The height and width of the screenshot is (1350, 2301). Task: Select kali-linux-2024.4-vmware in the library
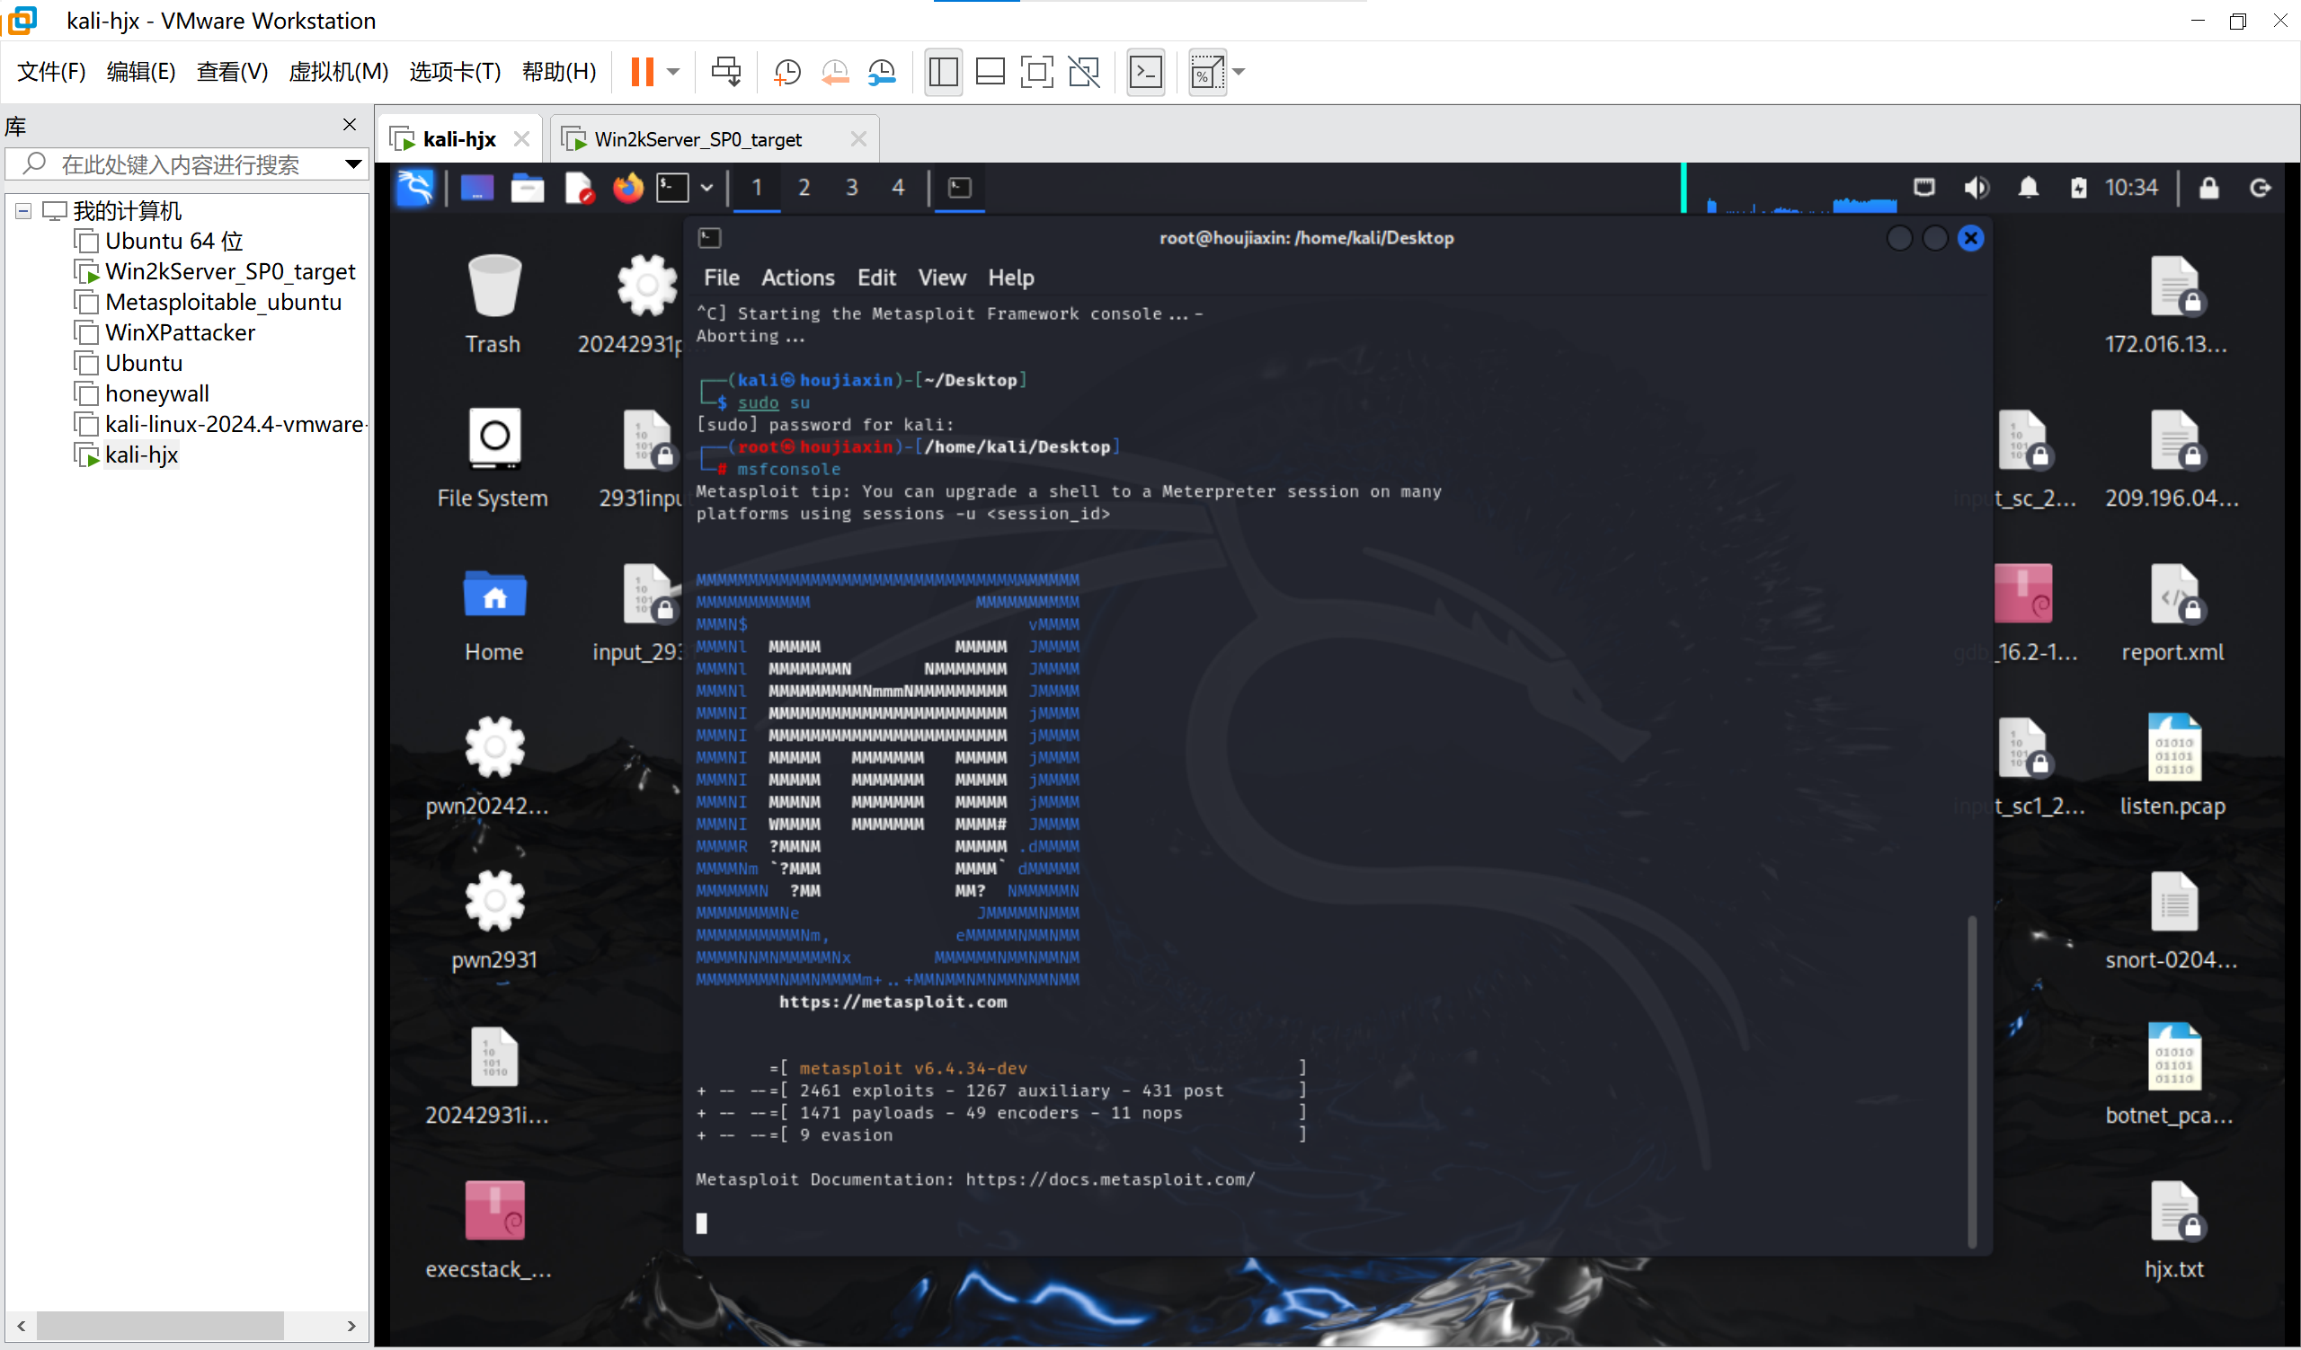point(220,424)
